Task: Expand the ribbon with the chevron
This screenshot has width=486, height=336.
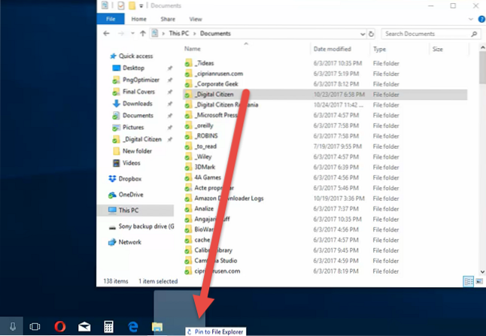Action: point(466,18)
